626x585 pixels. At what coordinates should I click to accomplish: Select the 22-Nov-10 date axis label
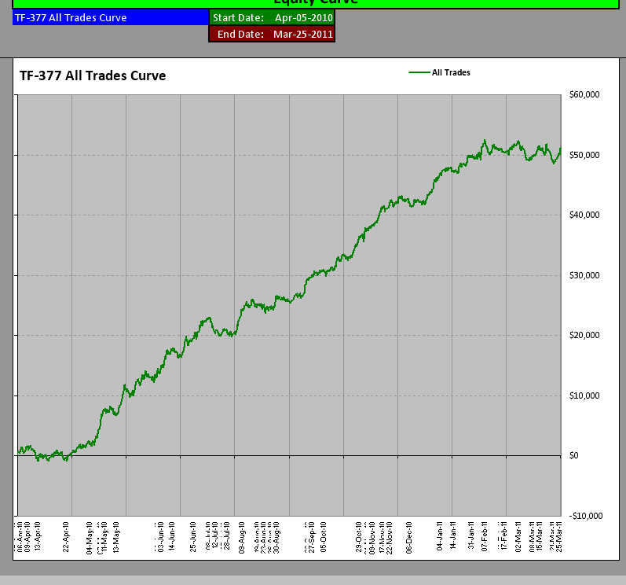tap(390, 538)
